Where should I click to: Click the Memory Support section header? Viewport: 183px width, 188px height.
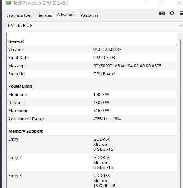[25, 131]
